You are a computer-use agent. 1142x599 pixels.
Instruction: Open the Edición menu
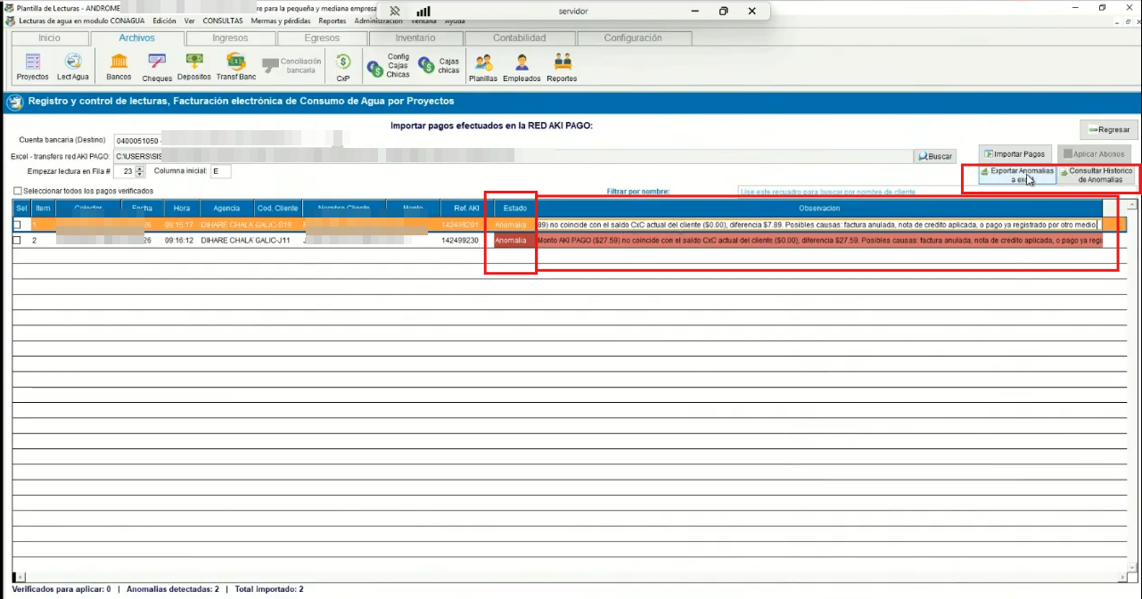coord(164,21)
